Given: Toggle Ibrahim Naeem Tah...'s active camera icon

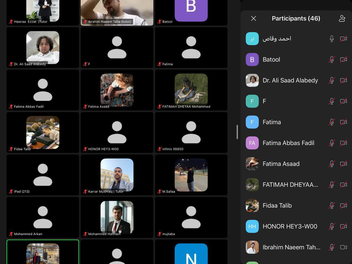Looking at the screenshot, I should click(343, 248).
